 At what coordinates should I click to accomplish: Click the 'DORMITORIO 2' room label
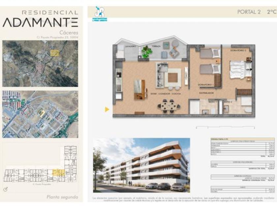[x=238, y=51]
